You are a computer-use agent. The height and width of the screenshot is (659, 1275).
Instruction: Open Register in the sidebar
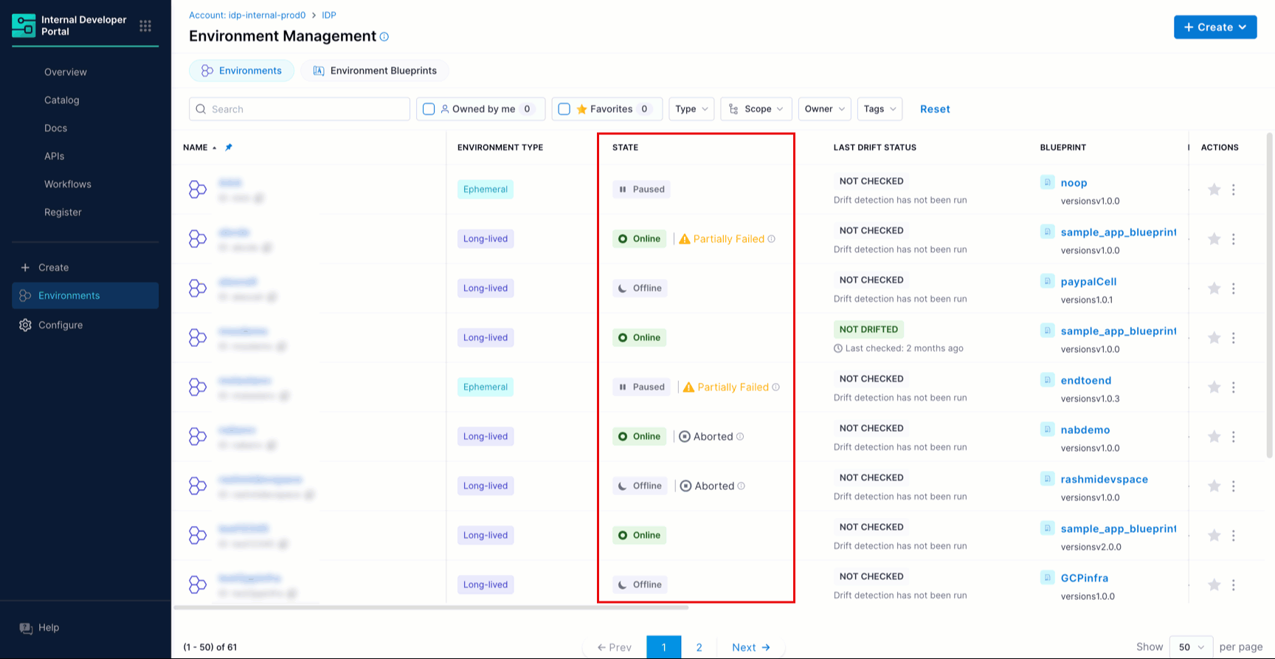(x=63, y=213)
